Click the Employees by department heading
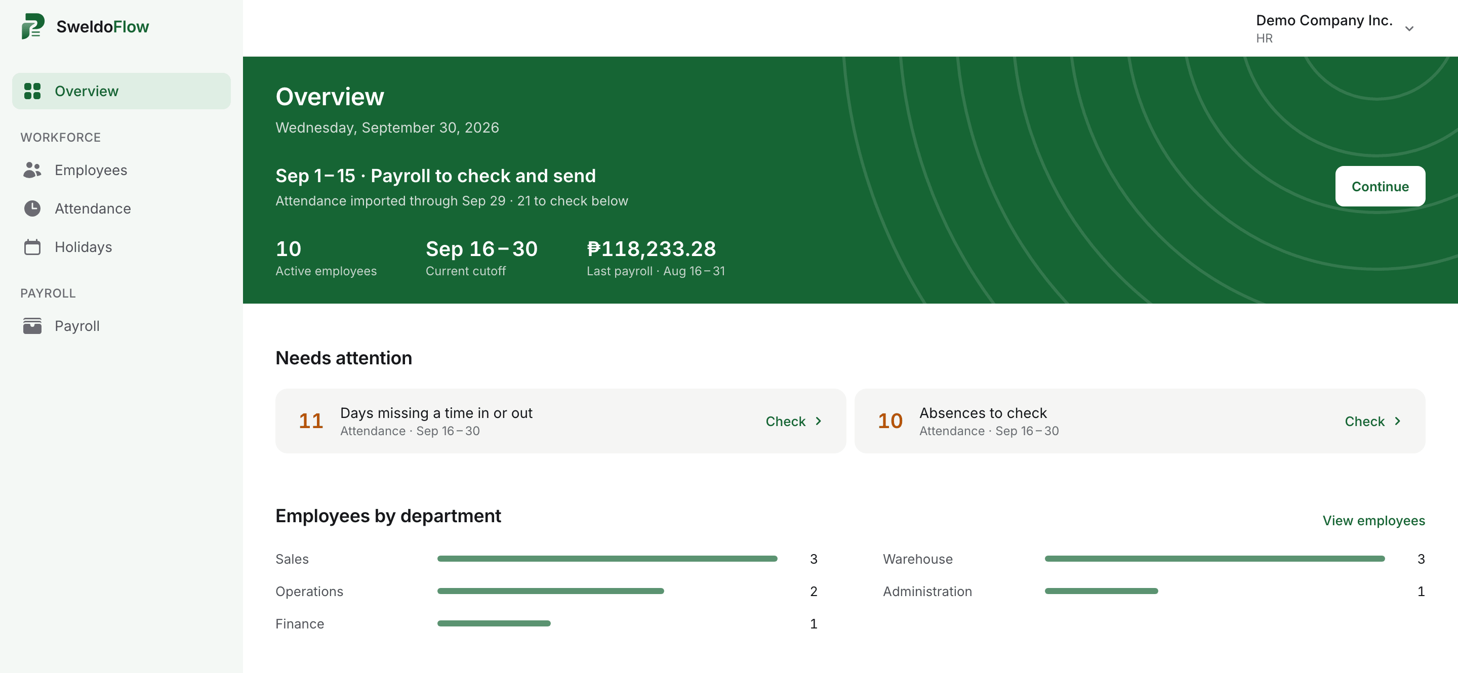The height and width of the screenshot is (673, 1458). click(388, 516)
